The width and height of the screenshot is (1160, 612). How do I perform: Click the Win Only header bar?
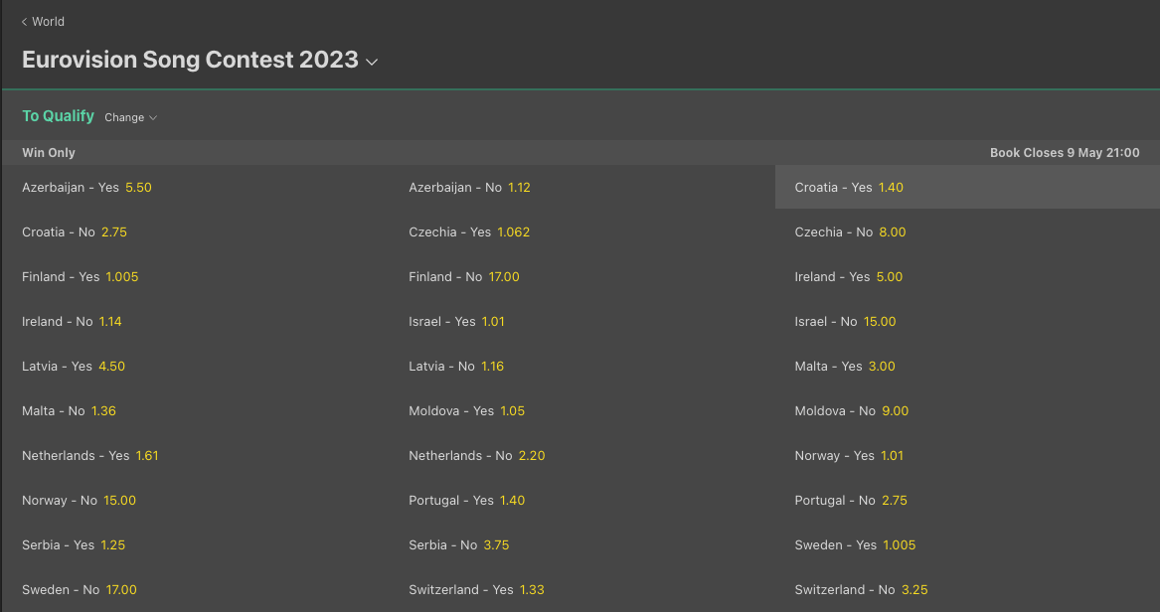tap(580, 152)
